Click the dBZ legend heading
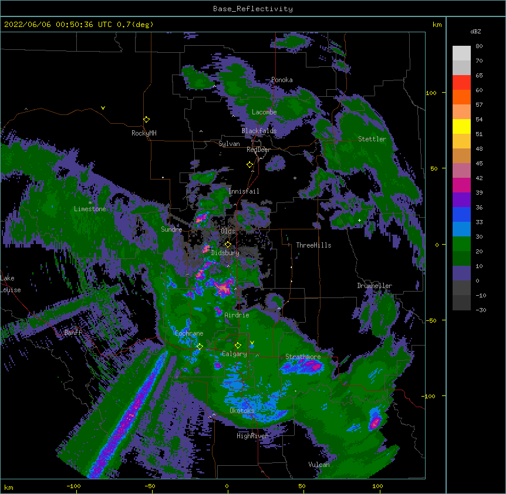The height and width of the screenshot is (494, 506). tap(475, 31)
